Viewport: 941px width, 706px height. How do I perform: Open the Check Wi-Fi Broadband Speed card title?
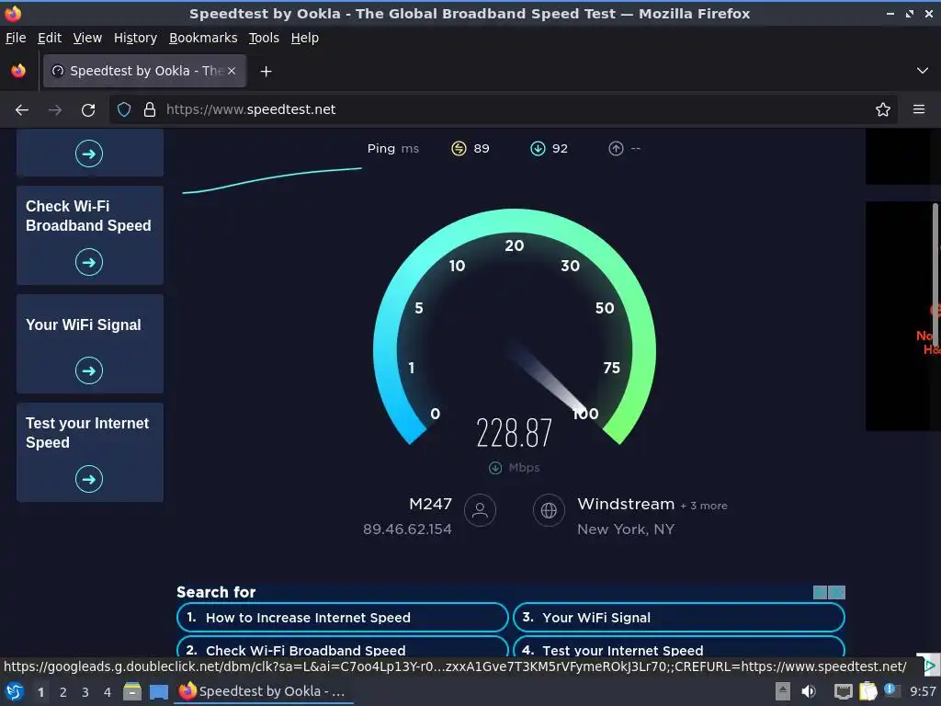(x=88, y=216)
